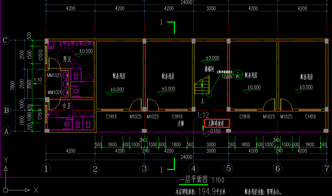This screenshot has width=332, height=196.
Task: Select 配套用房 label between axes 2 and 3
Action: pos(119,76)
